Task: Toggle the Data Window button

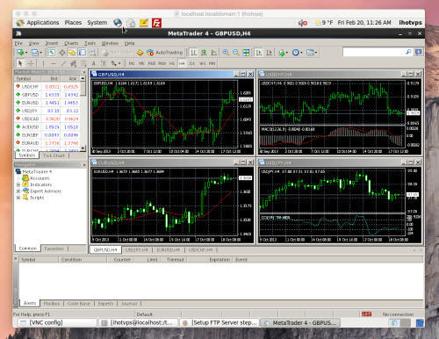Action: pyautogui.click(x=62, y=53)
